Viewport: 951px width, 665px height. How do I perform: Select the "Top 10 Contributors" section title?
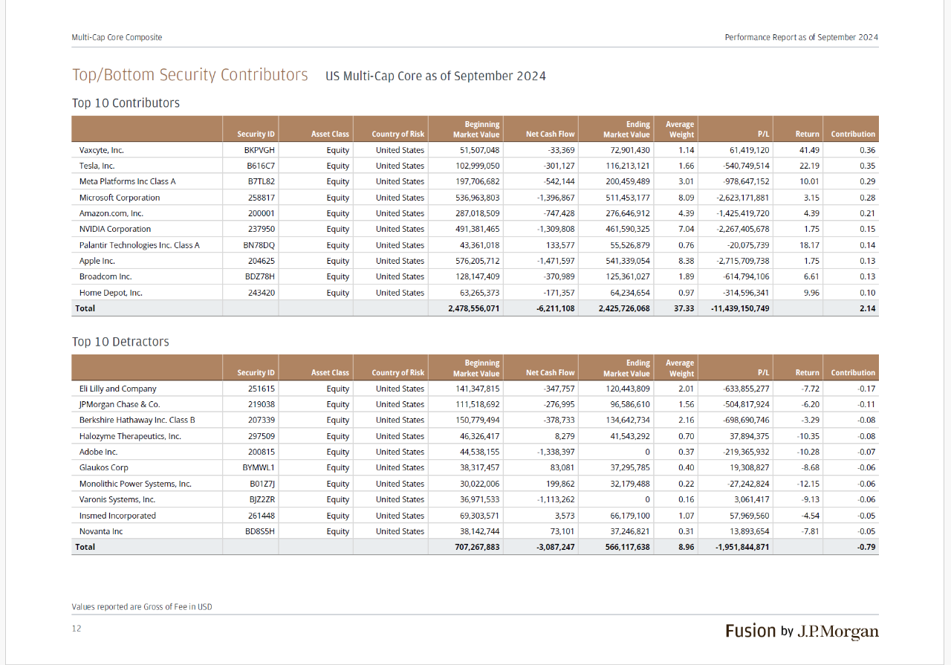(126, 103)
